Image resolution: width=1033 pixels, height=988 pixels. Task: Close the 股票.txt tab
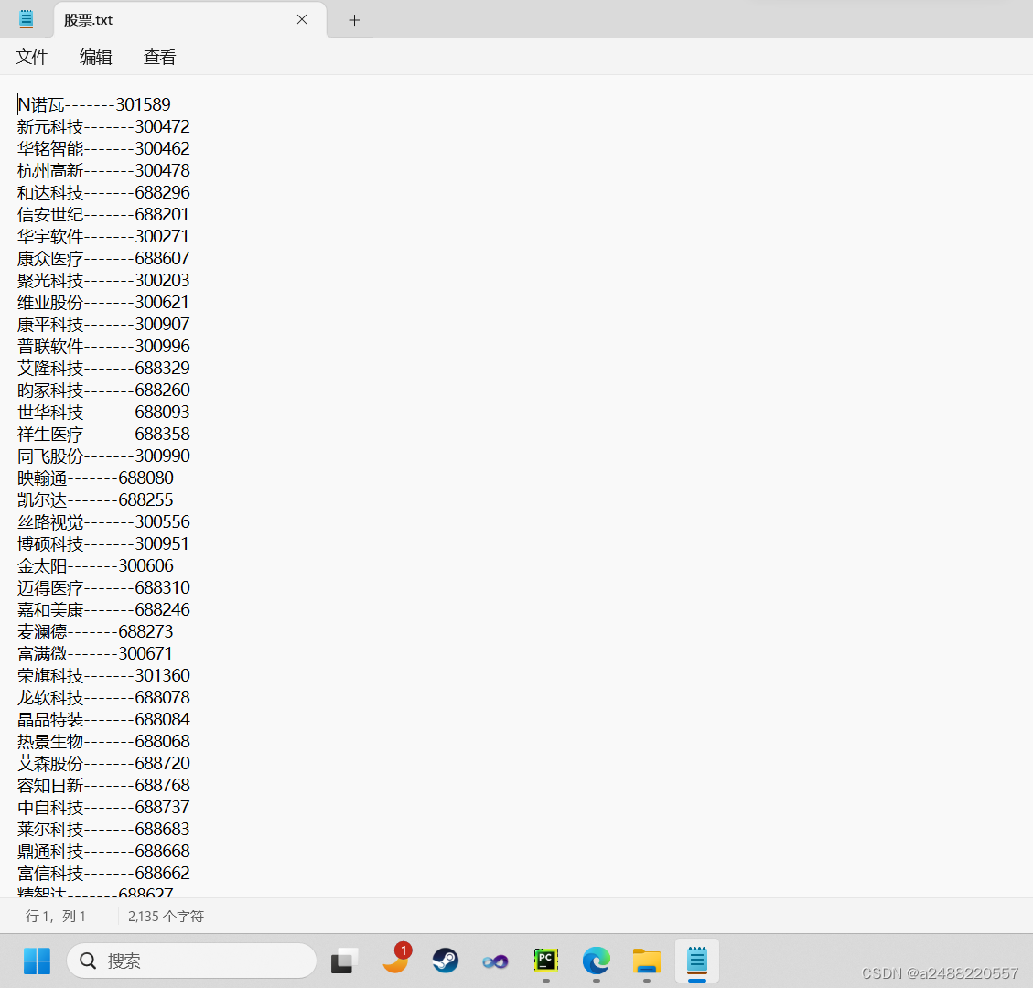coord(302,19)
